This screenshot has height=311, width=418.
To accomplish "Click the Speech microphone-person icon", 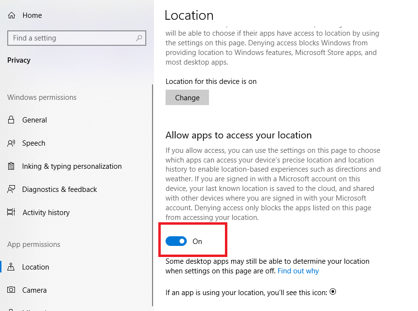I will click(11, 143).
